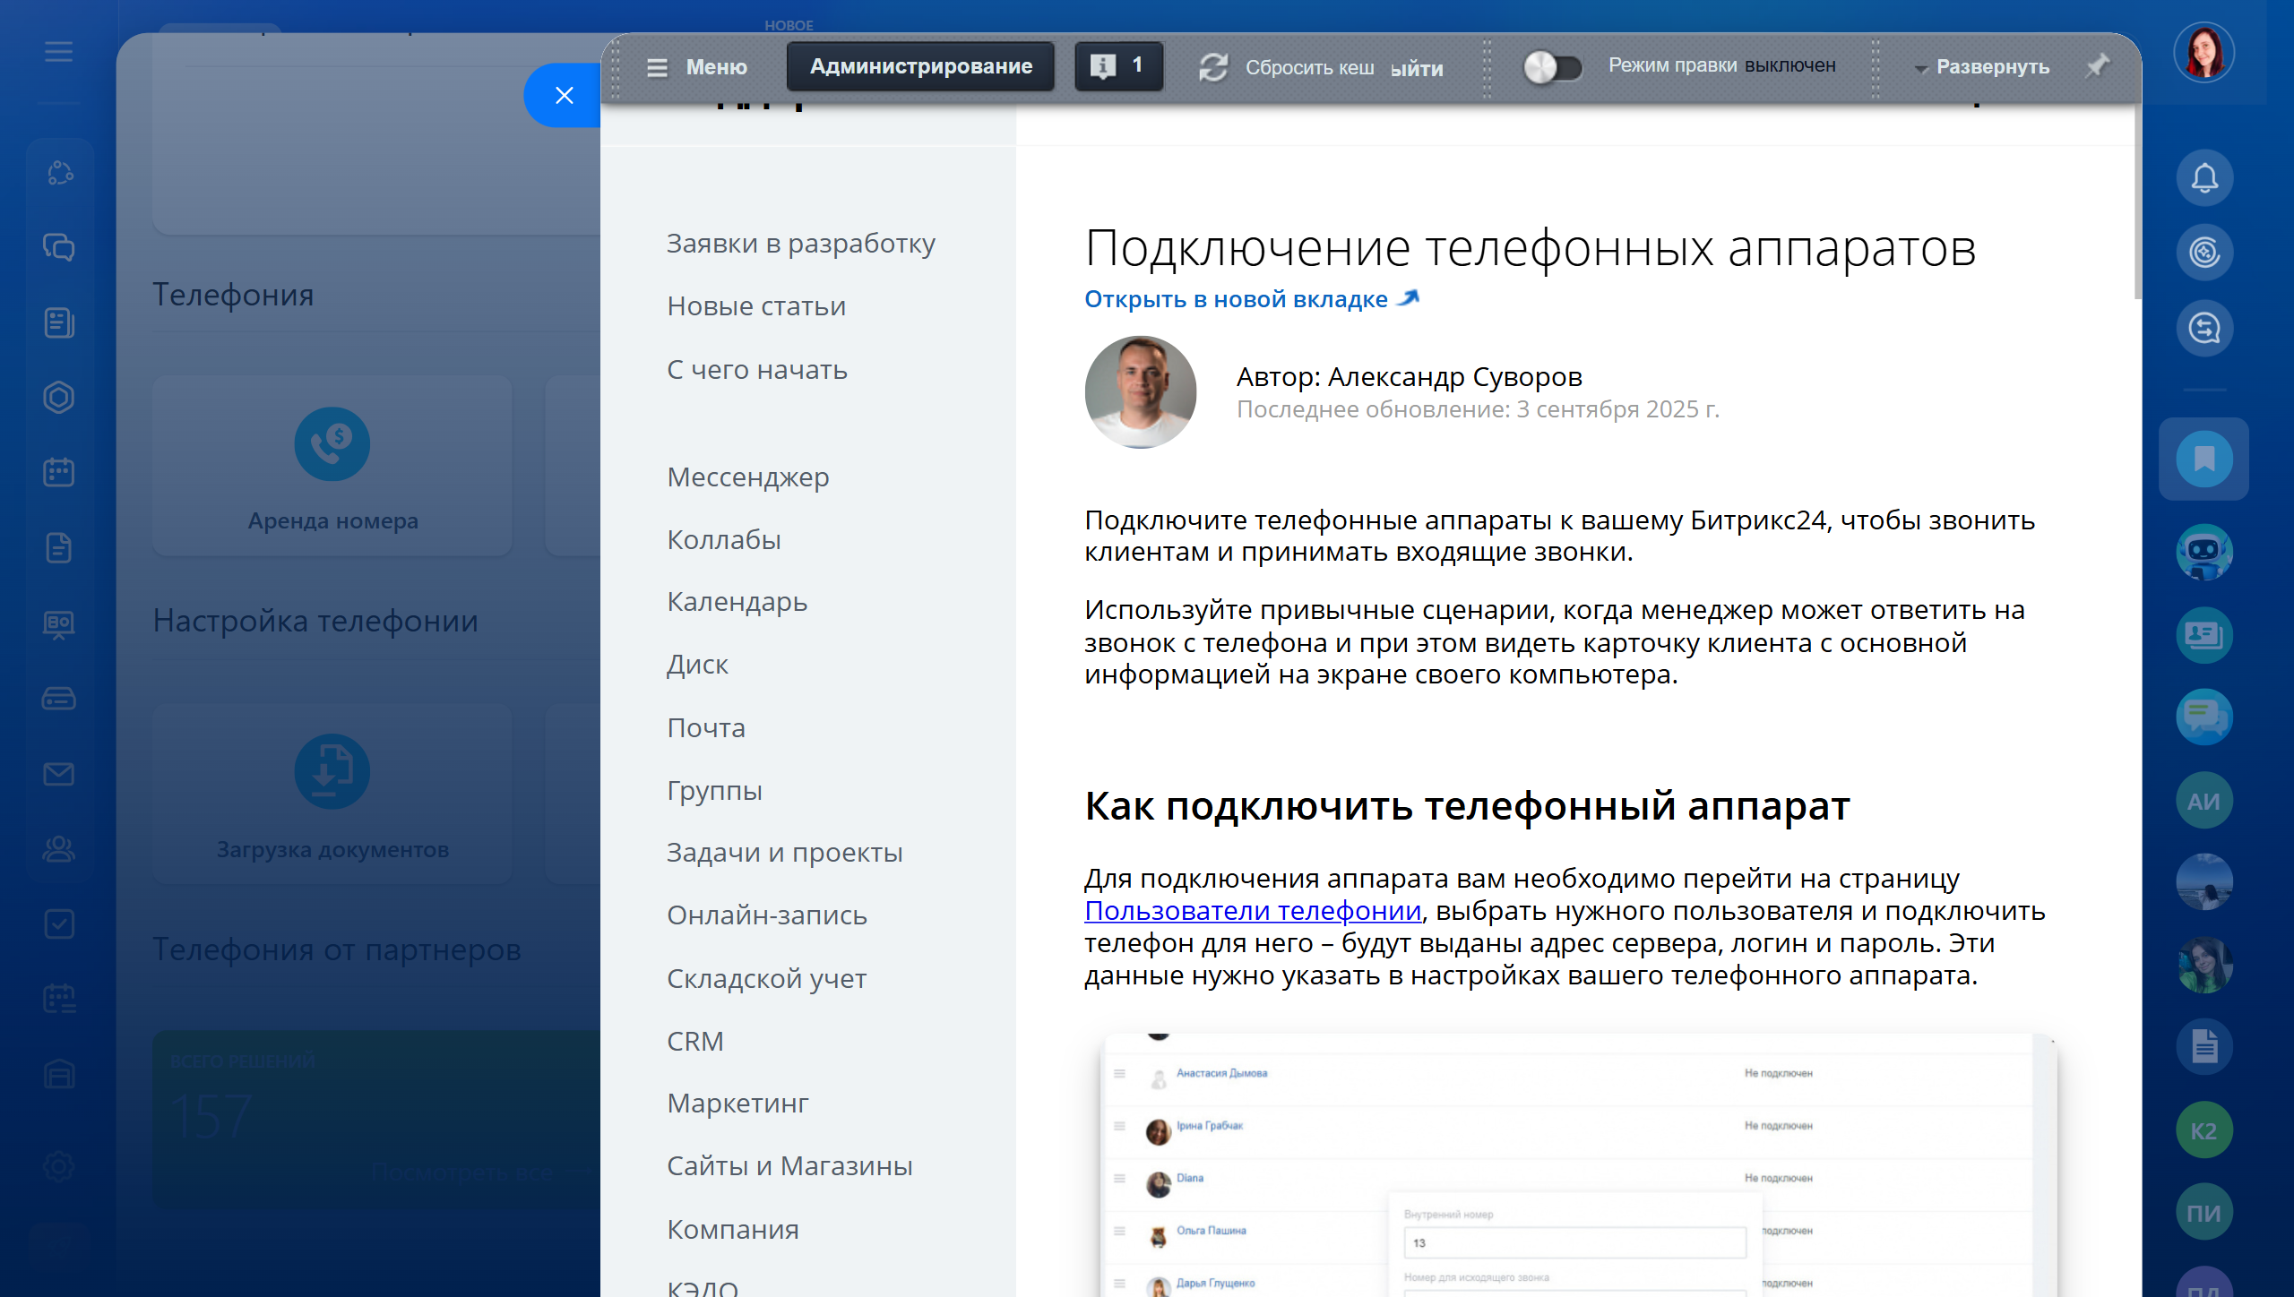
Task: Open the Компания help section
Action: pos(733,1230)
